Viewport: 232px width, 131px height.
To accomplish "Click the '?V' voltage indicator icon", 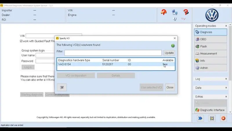I will tap(183, 19).
